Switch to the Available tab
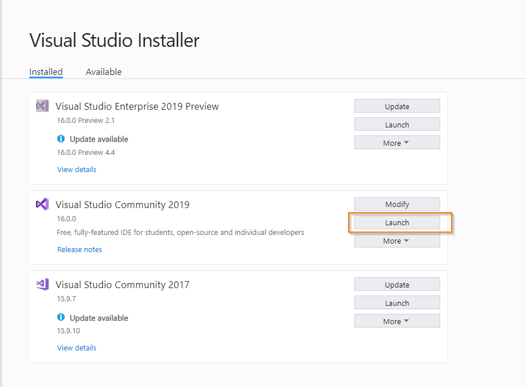The height and width of the screenshot is (387, 526). (104, 71)
